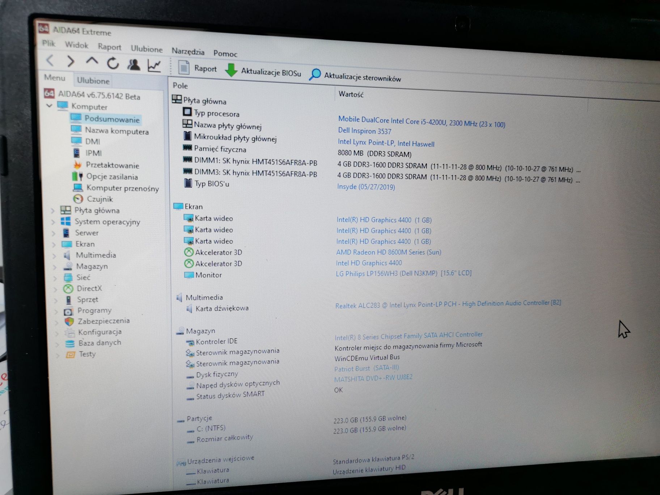Expand the Serwer tree node
This screenshot has width=660, height=495.
tap(54, 233)
